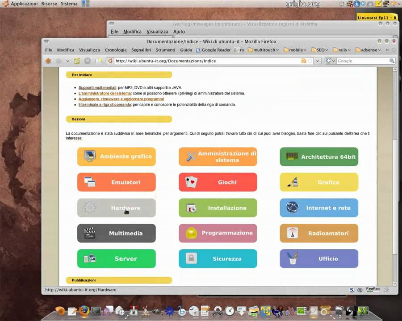Open Modifica menu in the log viewer window
The width and height of the screenshot is (402, 321).
132,32
